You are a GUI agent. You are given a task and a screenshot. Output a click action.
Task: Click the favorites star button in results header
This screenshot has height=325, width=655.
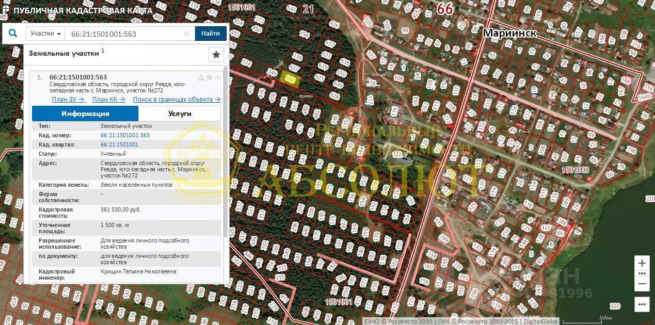click(x=216, y=54)
